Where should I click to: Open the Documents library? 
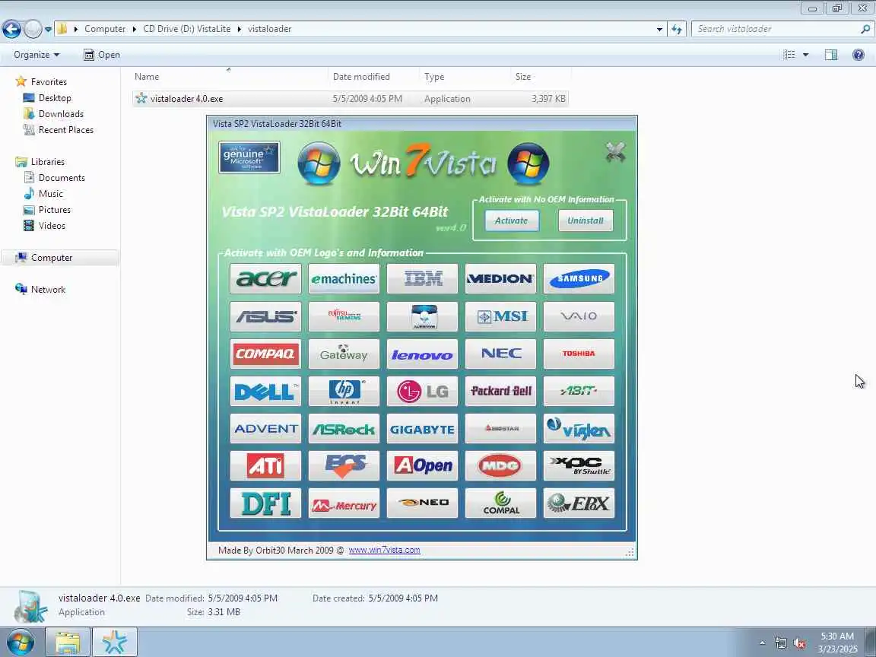click(62, 178)
